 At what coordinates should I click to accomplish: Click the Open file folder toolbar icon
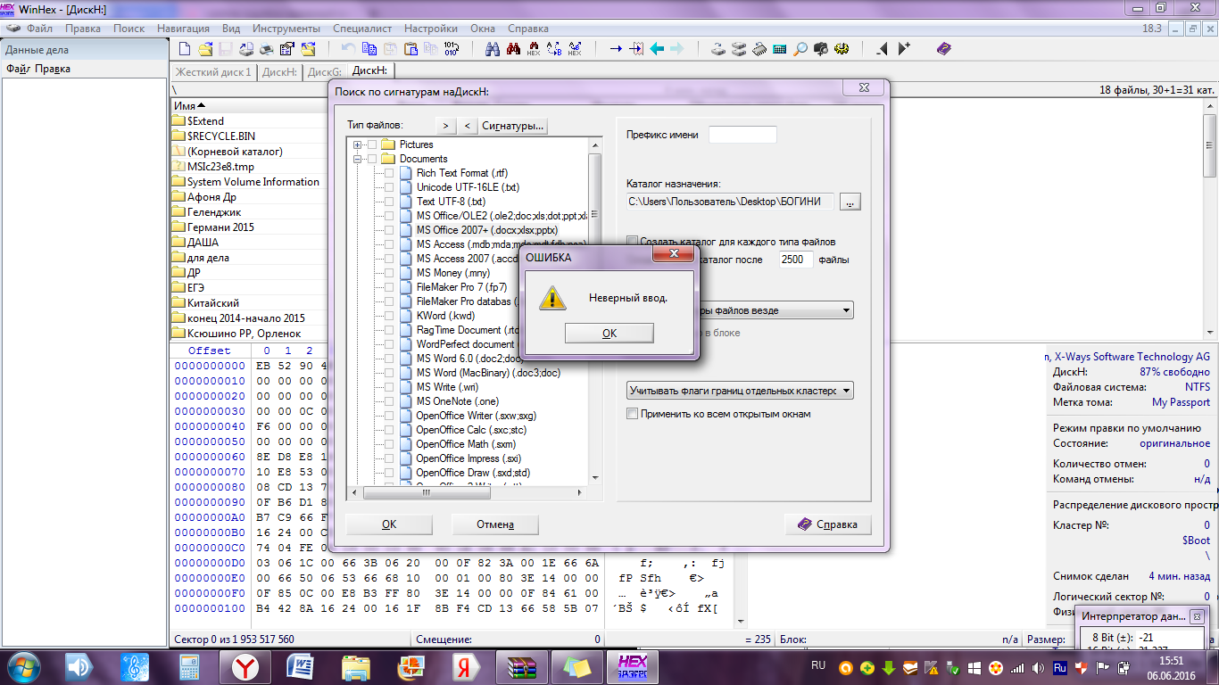[205, 49]
